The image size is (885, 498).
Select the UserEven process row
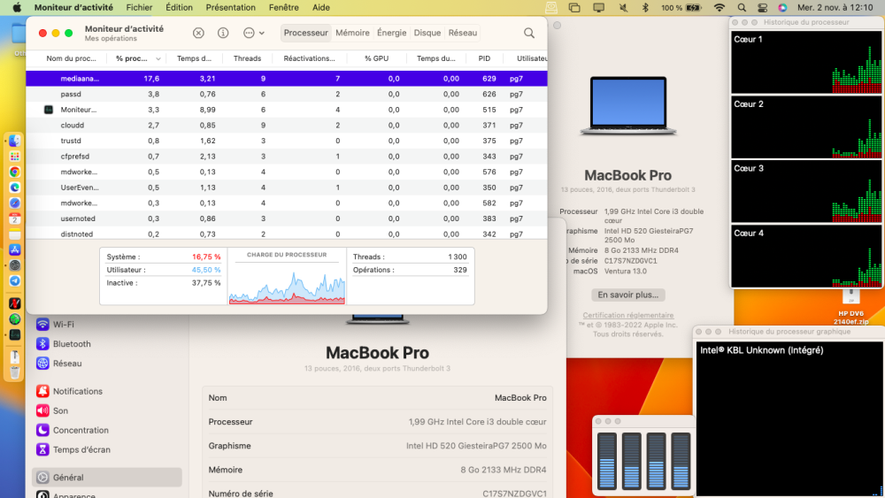(x=287, y=188)
